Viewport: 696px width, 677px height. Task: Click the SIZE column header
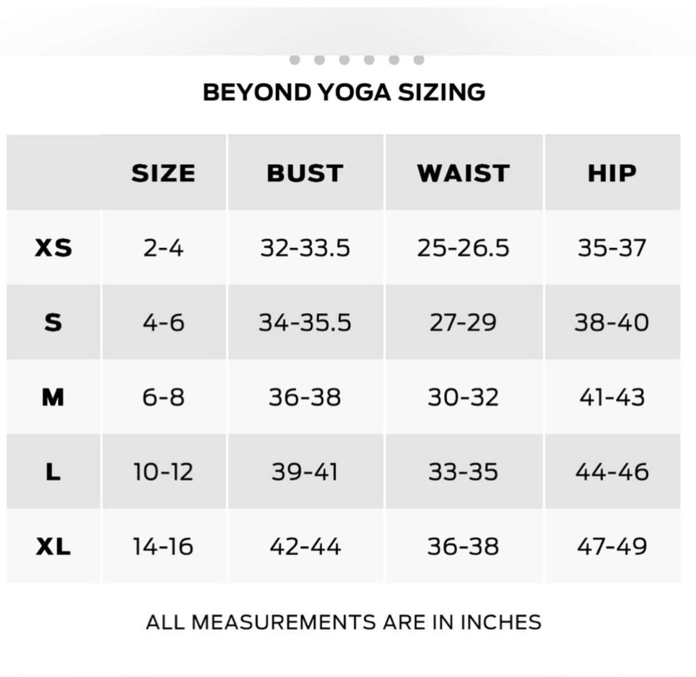(x=163, y=173)
